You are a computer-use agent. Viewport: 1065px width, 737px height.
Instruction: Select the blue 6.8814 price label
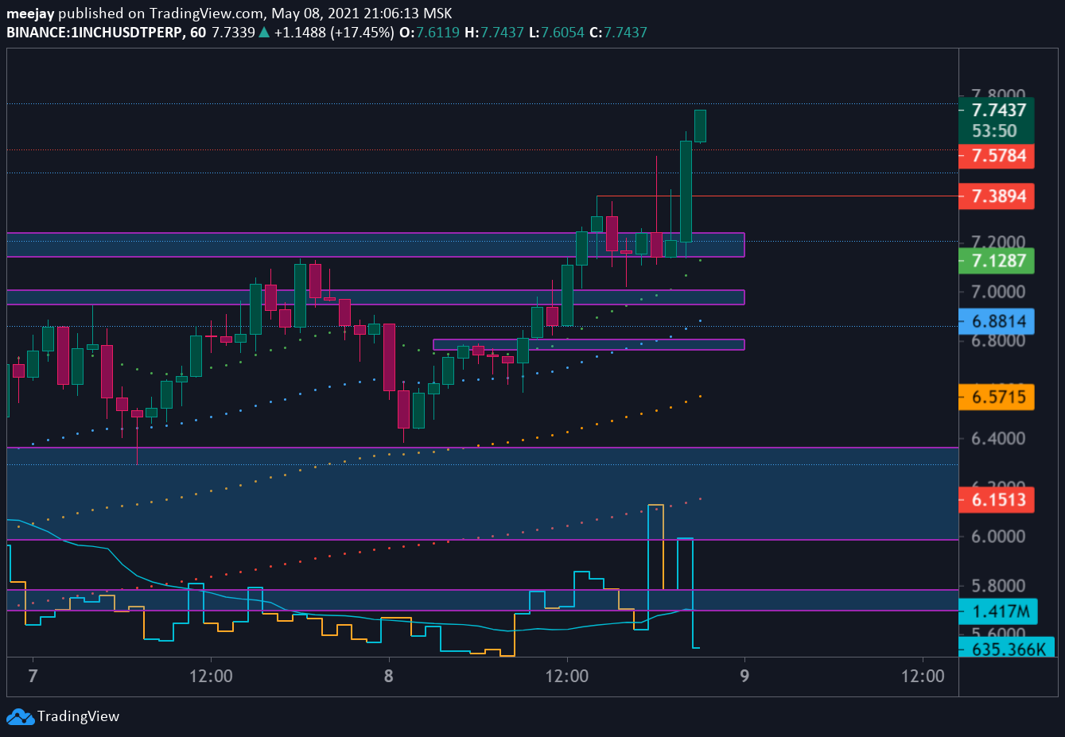[x=998, y=322]
